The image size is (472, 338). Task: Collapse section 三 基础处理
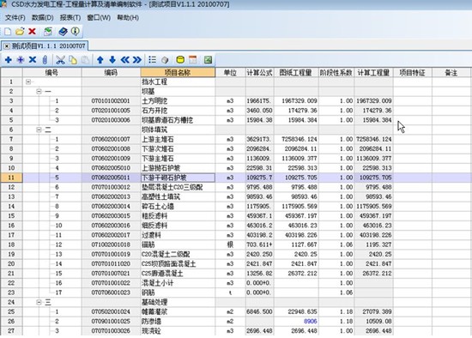pos(39,302)
